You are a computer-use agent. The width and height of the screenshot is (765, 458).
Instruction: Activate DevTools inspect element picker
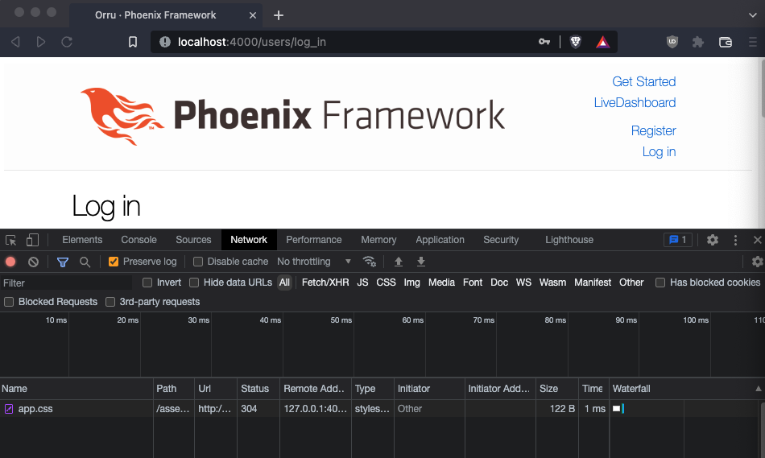[10, 240]
